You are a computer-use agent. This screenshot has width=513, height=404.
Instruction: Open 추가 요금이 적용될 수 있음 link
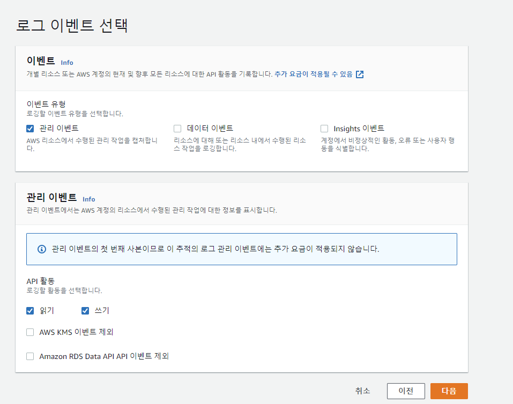tap(314, 74)
